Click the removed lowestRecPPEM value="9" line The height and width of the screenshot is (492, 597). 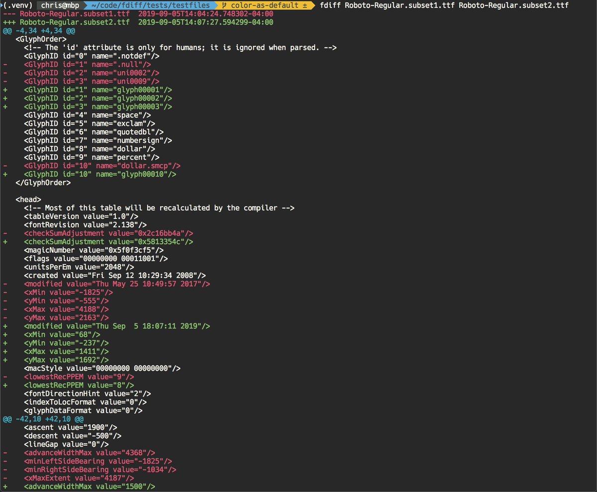pos(79,378)
